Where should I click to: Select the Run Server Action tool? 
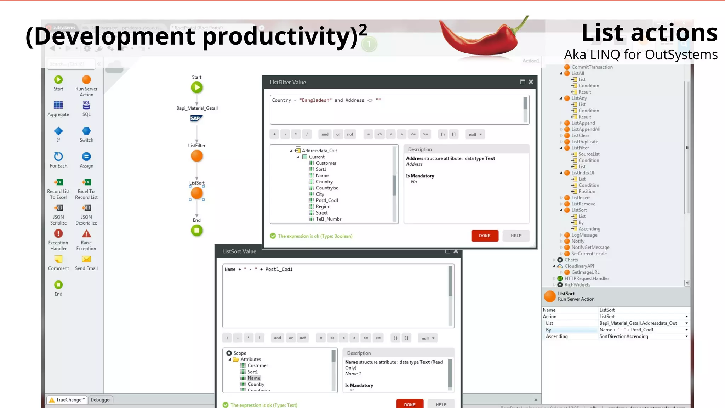coord(86,86)
